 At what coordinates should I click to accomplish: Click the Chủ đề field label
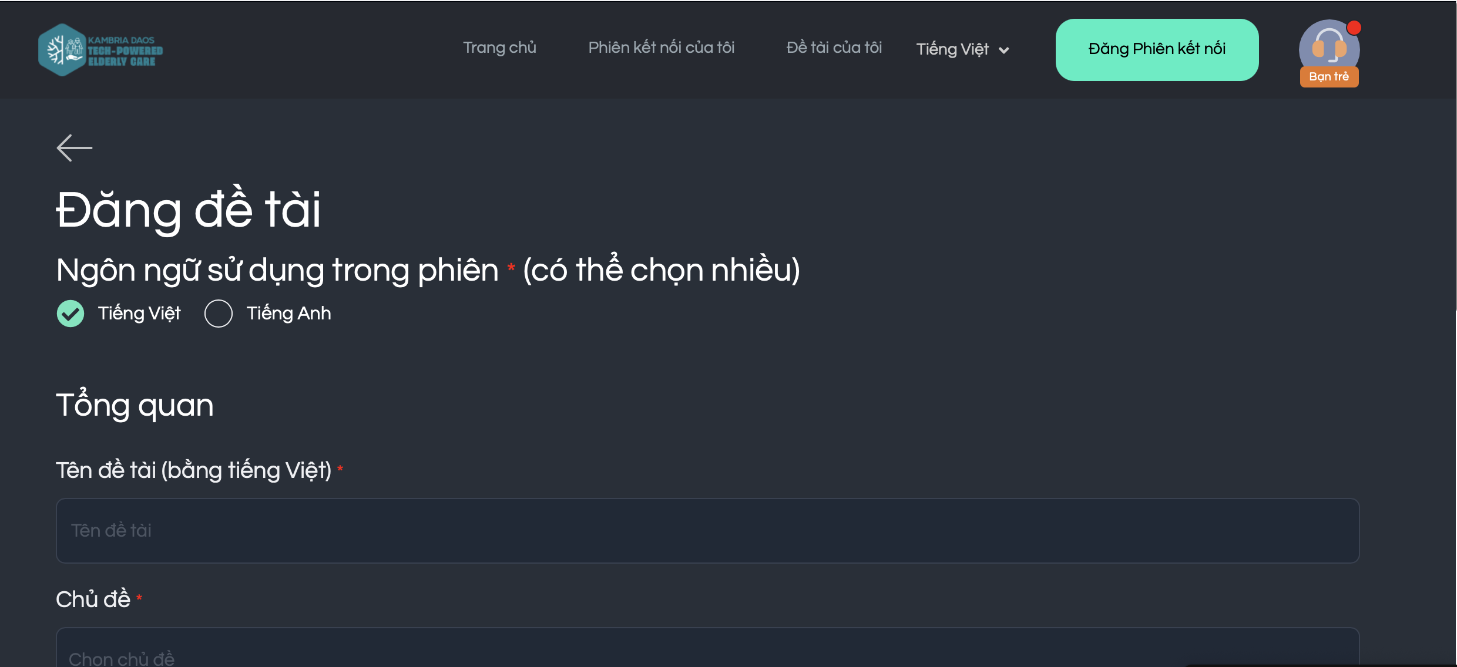click(x=93, y=599)
